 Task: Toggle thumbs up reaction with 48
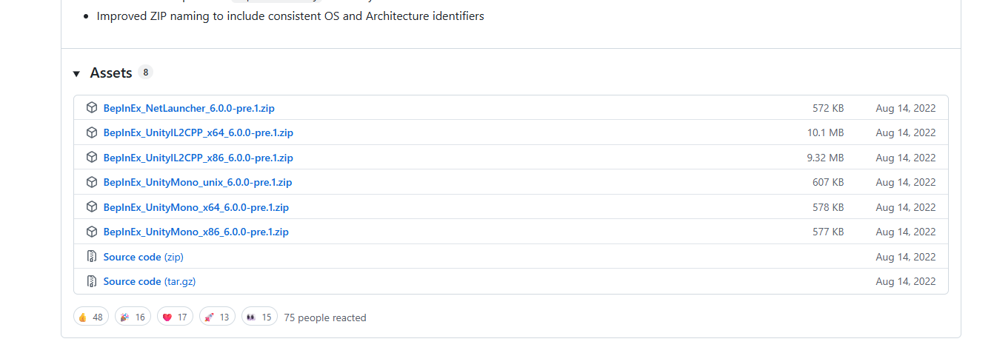pyautogui.click(x=91, y=317)
